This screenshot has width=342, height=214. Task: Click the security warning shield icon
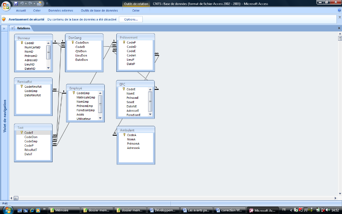pos(4,19)
